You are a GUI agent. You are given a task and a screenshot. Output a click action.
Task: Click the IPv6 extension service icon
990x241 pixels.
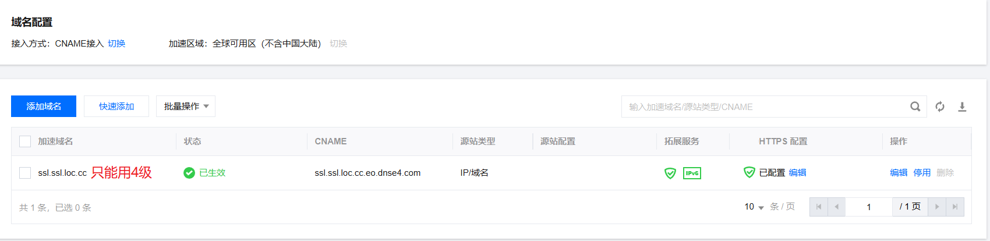point(692,173)
